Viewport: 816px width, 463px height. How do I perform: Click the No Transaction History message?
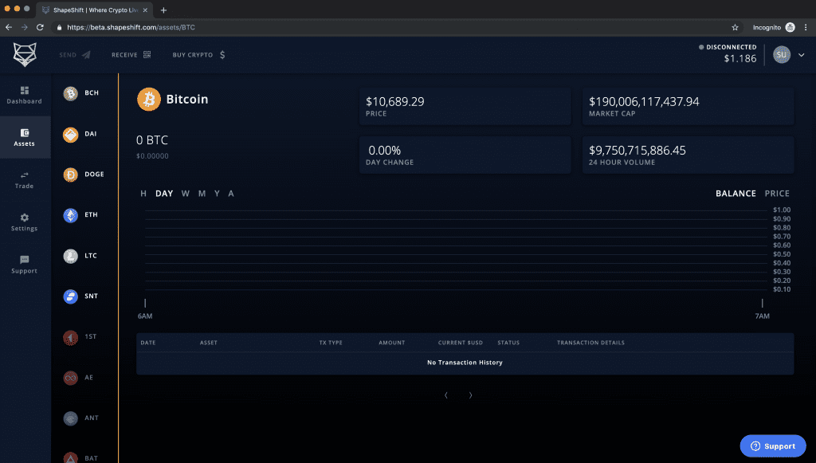click(x=465, y=363)
